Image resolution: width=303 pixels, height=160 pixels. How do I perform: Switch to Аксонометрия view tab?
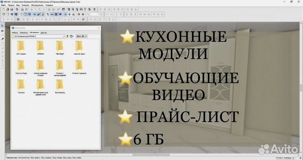click(24, 157)
